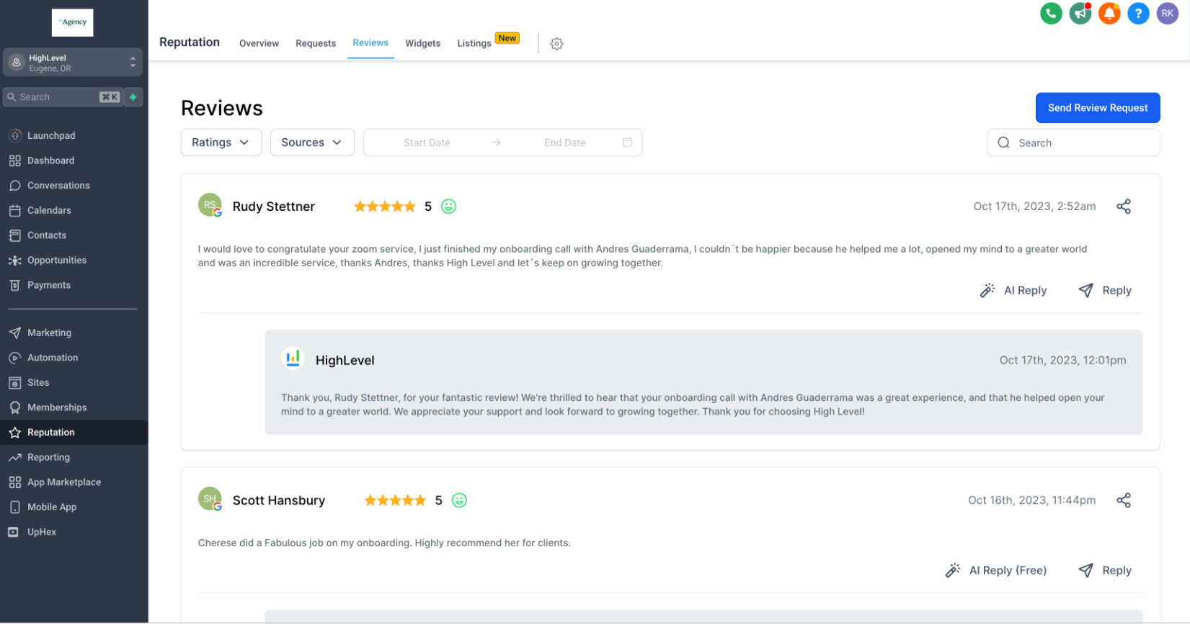Click the green phone dialer icon
Viewport: 1190px width, 624px height.
click(x=1051, y=13)
